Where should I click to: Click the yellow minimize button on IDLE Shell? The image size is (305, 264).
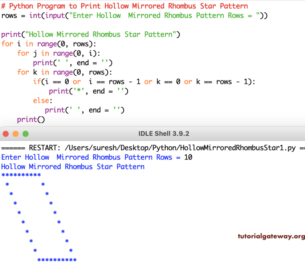pos(15,133)
